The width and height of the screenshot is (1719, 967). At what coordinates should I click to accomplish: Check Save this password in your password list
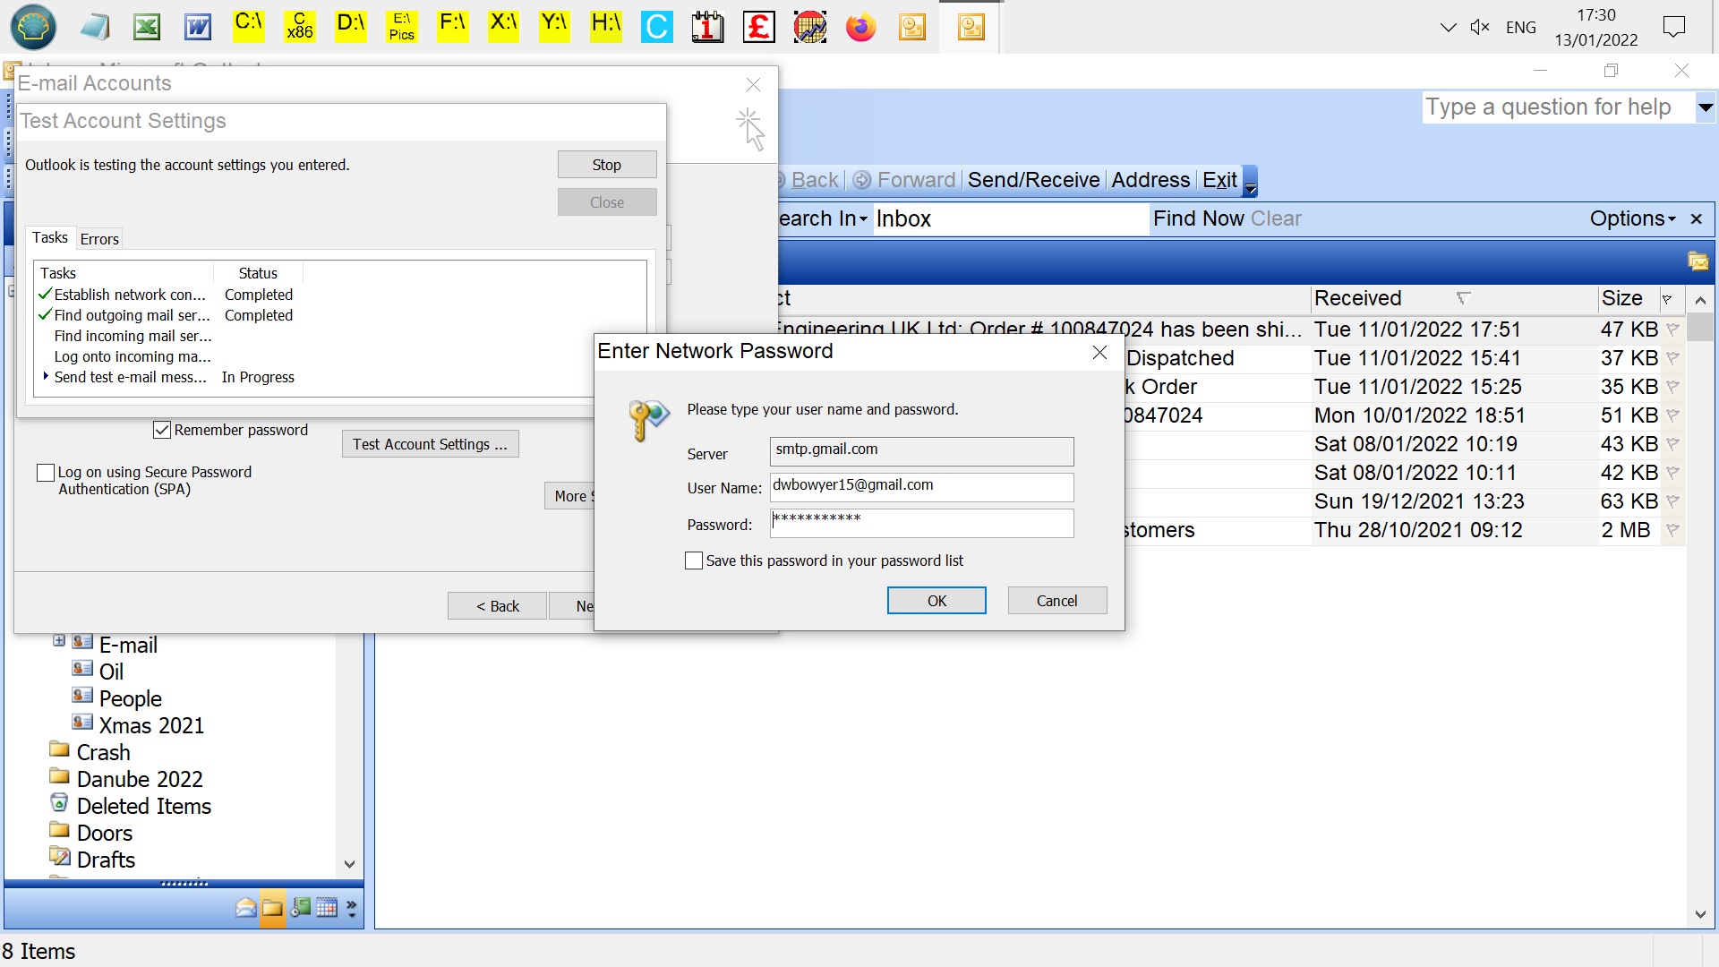coord(694,561)
